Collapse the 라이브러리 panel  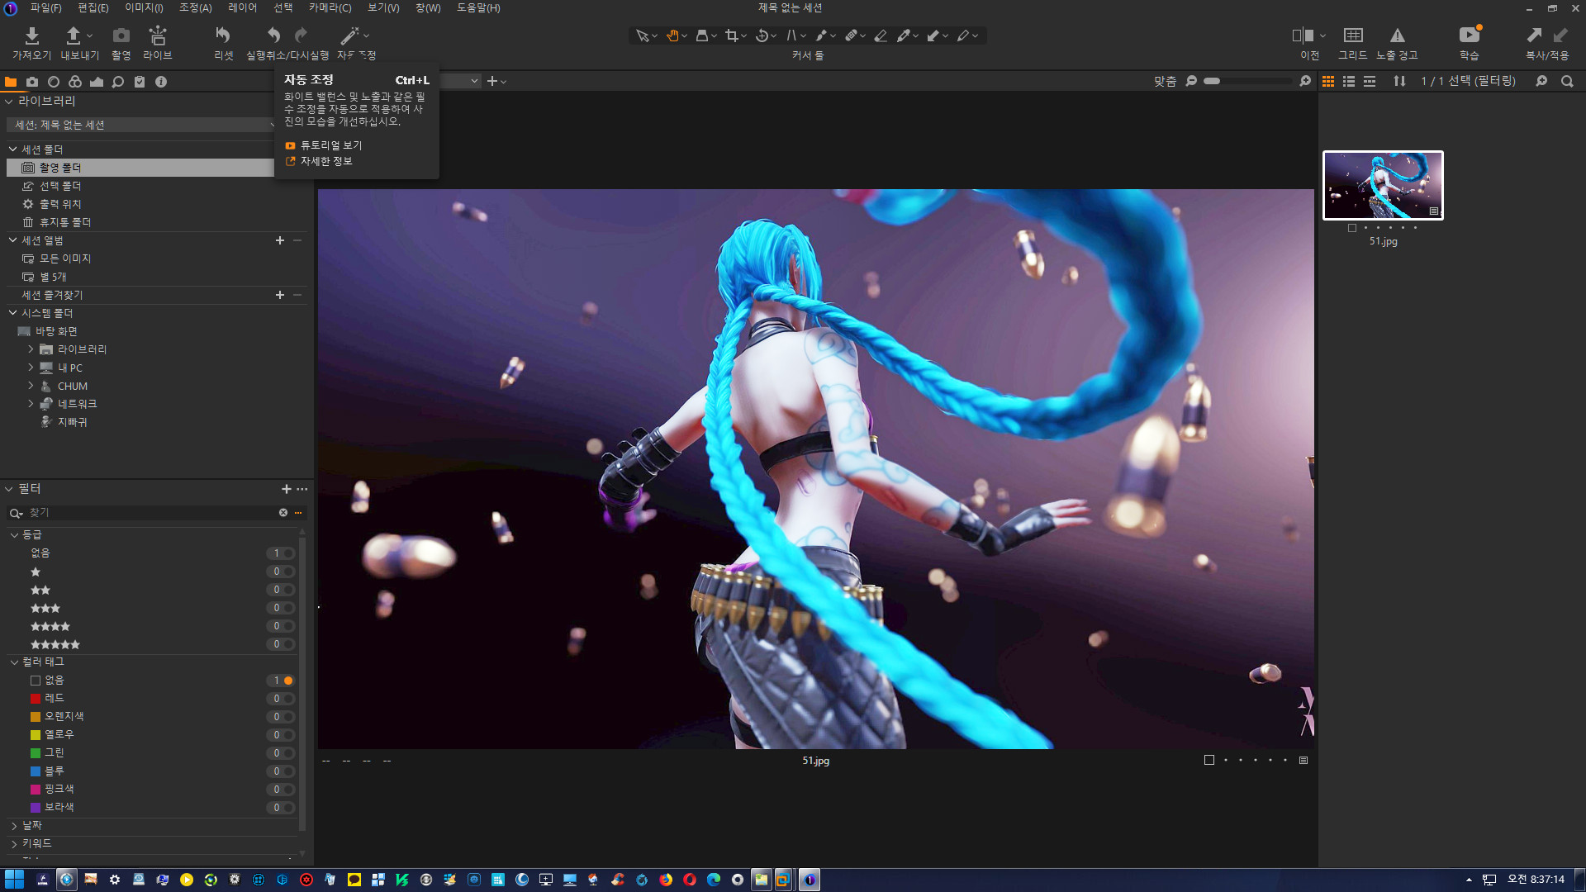pyautogui.click(x=9, y=102)
